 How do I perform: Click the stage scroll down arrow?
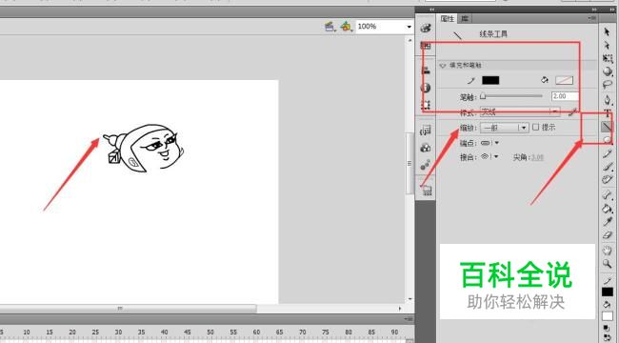click(409, 299)
